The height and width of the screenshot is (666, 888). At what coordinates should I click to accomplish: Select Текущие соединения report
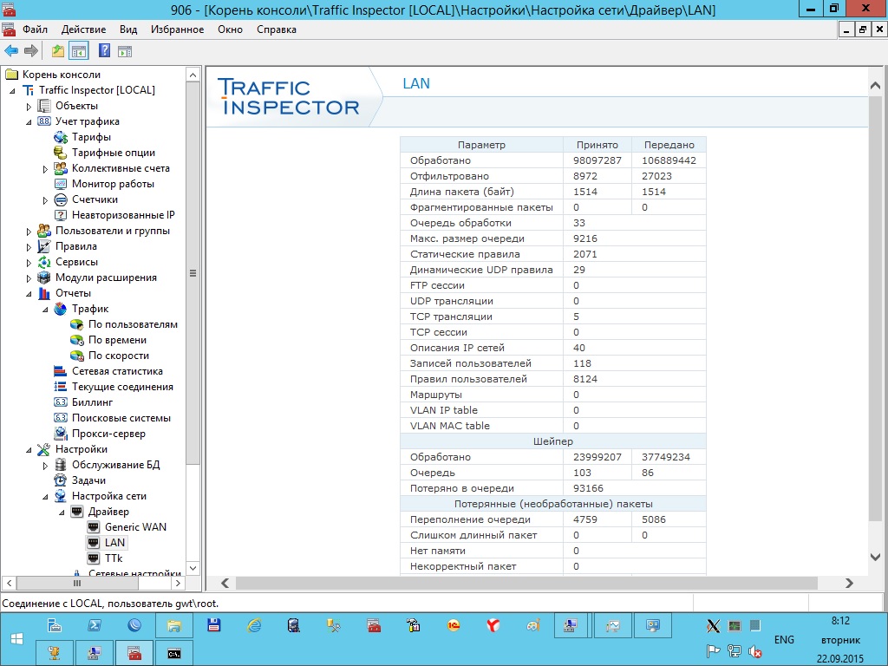(122, 387)
